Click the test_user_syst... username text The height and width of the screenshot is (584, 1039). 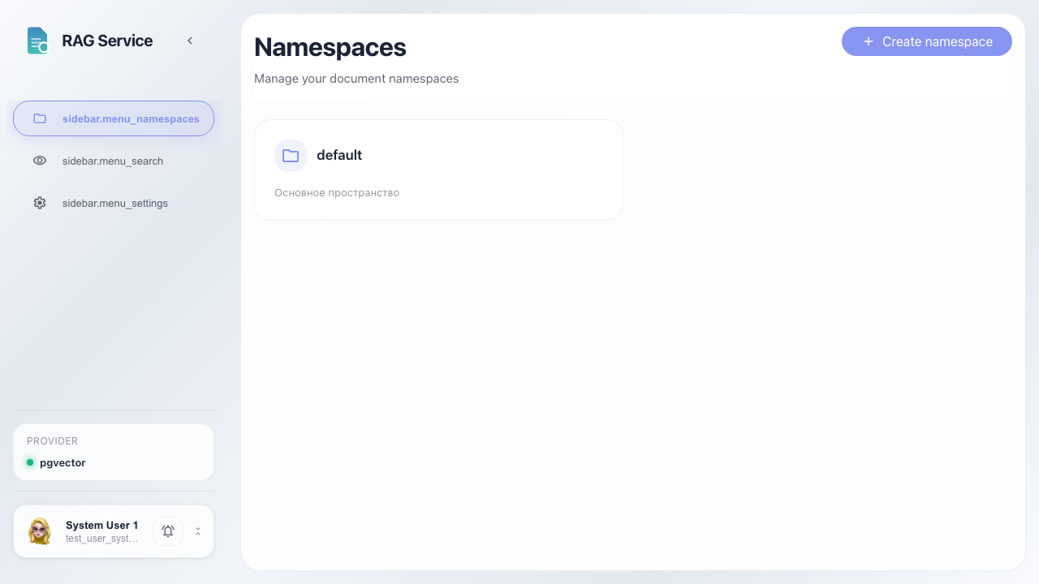click(102, 539)
